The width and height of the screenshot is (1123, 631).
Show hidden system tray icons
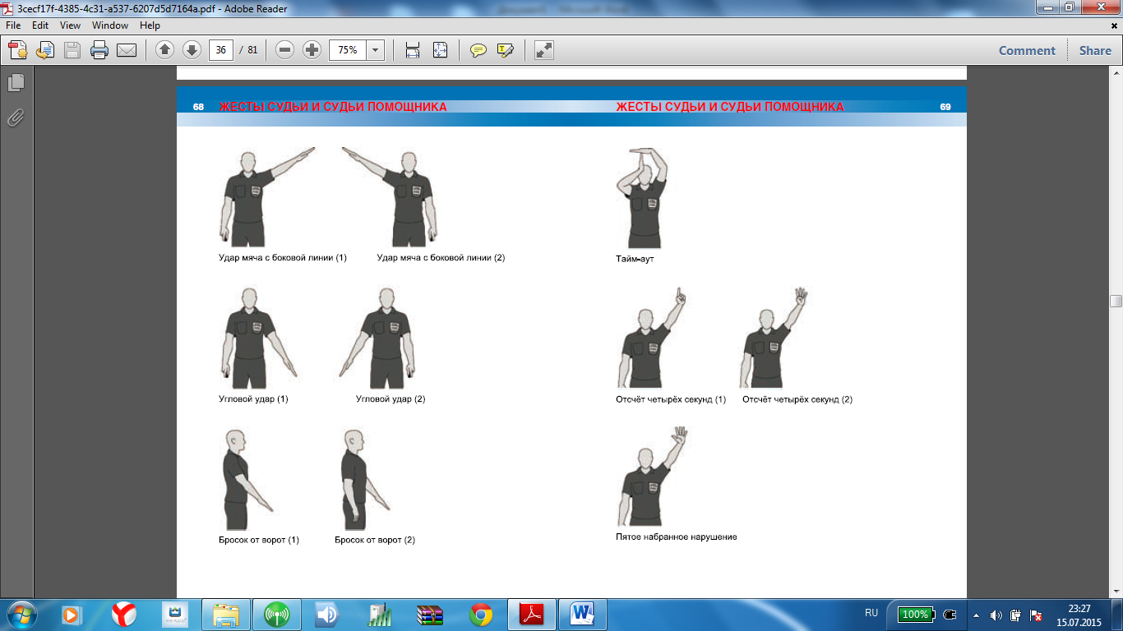pos(976,615)
